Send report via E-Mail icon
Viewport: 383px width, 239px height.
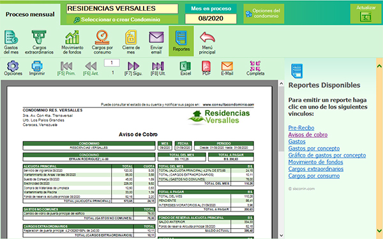click(x=227, y=68)
